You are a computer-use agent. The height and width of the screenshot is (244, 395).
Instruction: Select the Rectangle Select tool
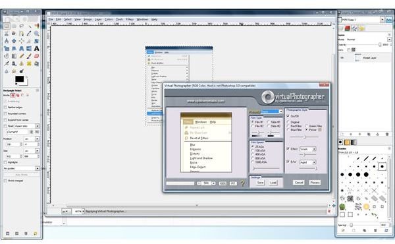pyautogui.click(x=7, y=26)
